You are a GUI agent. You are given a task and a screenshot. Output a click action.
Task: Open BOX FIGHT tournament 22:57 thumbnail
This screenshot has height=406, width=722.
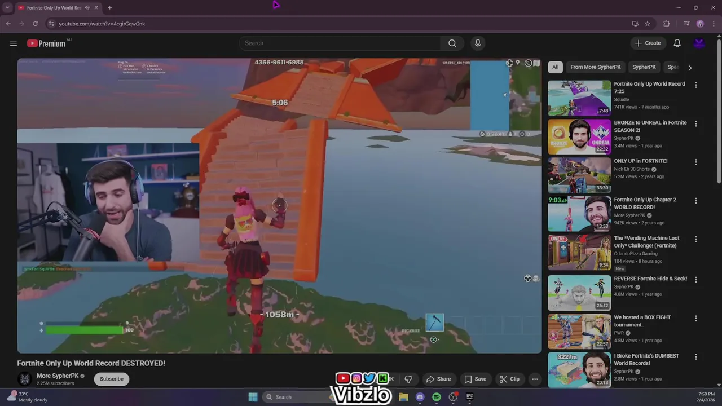coord(579,332)
